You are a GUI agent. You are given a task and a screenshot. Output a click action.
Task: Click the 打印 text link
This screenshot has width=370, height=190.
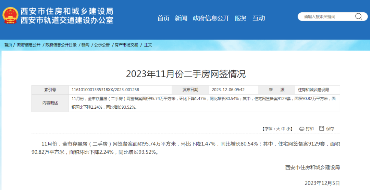(310, 129)
